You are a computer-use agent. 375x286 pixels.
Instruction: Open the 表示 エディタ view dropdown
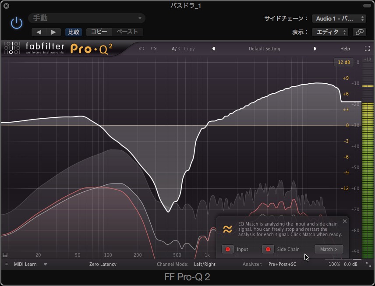tap(330, 32)
